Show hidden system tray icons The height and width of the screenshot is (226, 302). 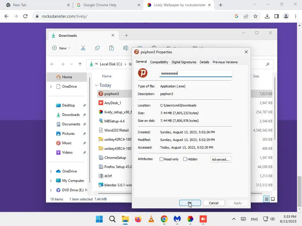click(234, 219)
